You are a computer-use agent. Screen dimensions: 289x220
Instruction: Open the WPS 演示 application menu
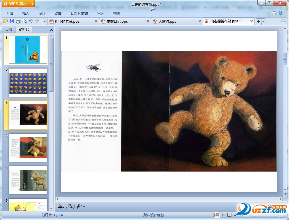click(16, 4)
